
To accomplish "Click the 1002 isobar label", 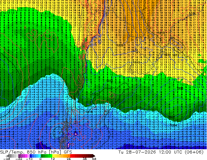I will coord(172,117).
